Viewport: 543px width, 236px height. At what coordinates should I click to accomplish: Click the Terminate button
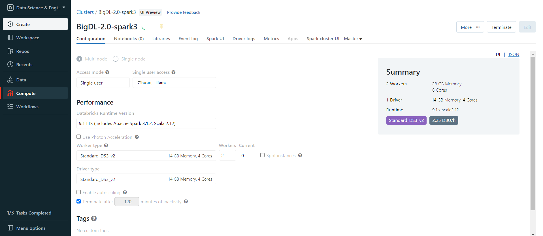click(501, 27)
